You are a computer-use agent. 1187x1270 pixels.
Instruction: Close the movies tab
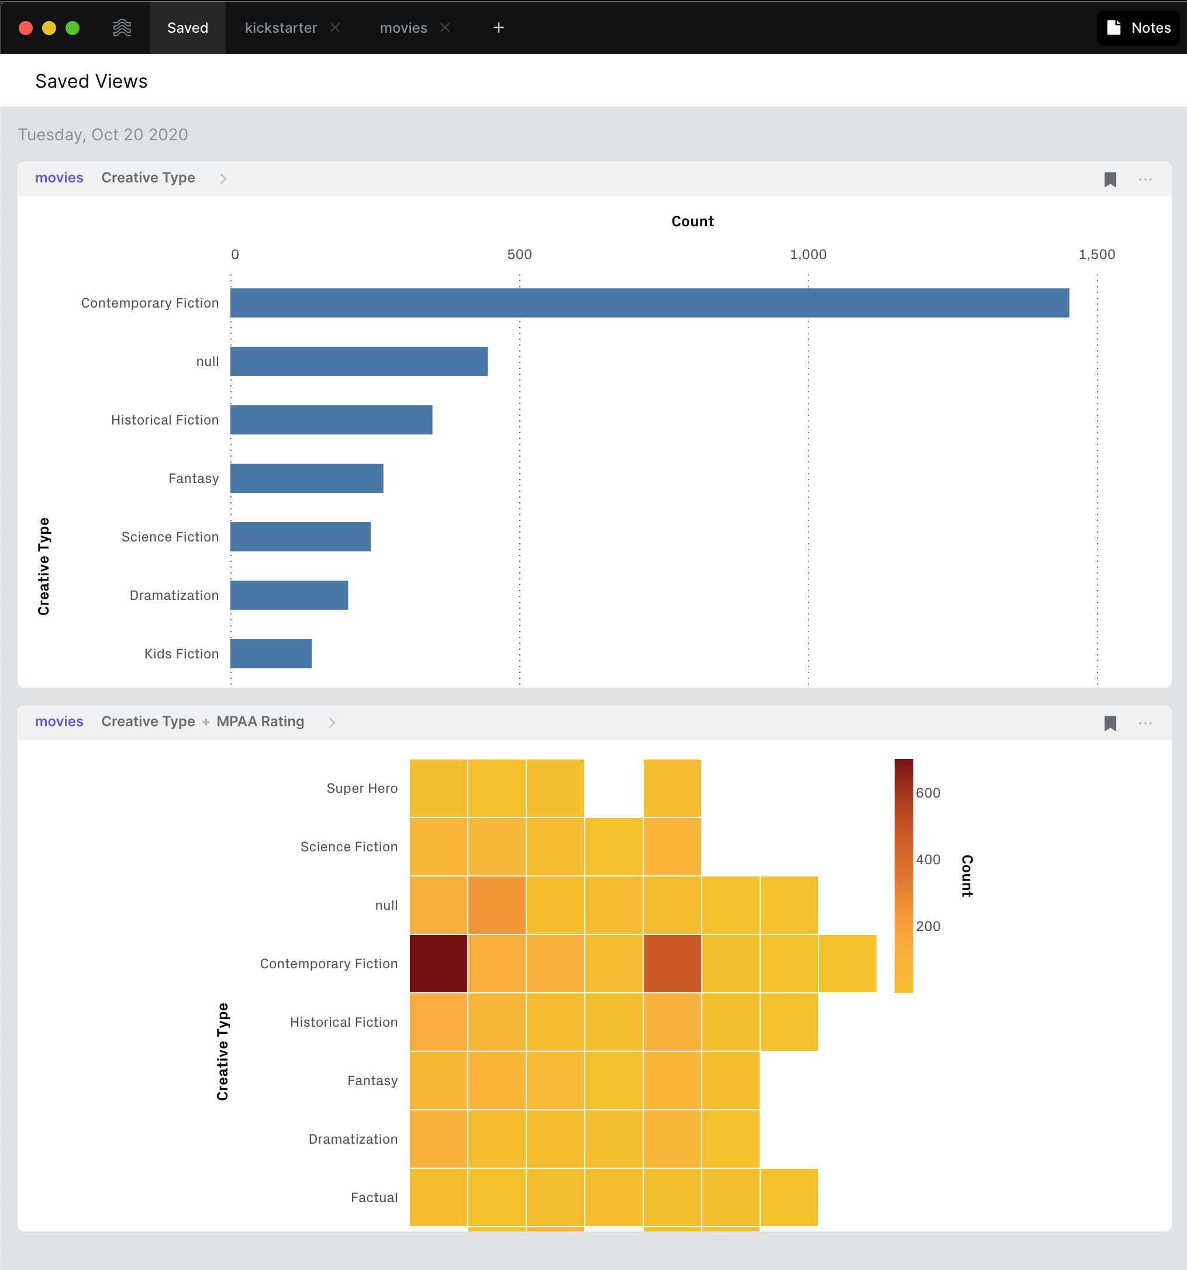coord(444,27)
